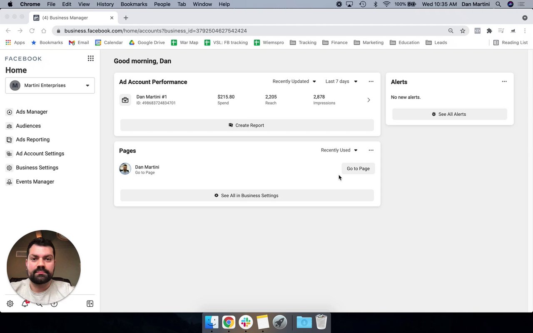The width and height of the screenshot is (533, 333).
Task: Open the Email bookmark
Action: pyautogui.click(x=79, y=42)
